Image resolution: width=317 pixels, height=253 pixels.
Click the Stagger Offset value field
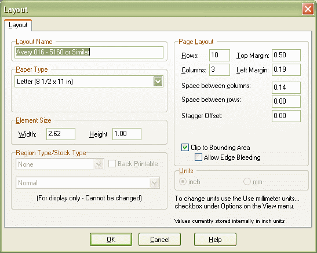(x=286, y=116)
